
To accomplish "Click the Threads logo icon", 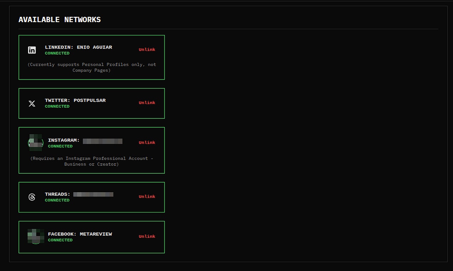I will pyautogui.click(x=32, y=197).
